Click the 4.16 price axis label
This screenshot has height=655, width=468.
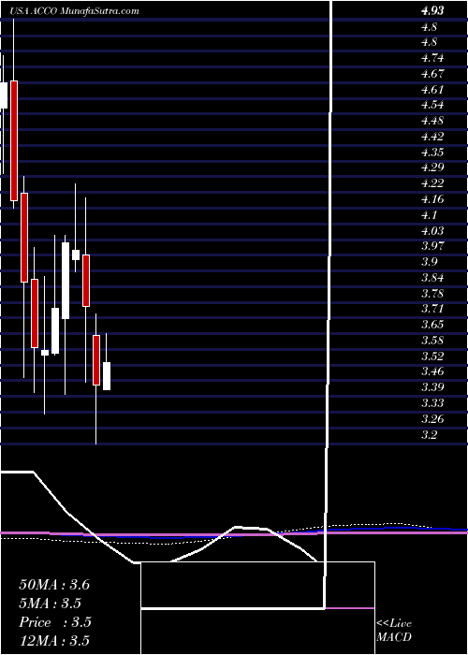(x=432, y=199)
